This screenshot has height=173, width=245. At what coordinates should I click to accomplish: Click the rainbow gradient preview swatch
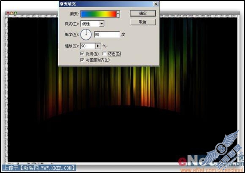point(98,14)
